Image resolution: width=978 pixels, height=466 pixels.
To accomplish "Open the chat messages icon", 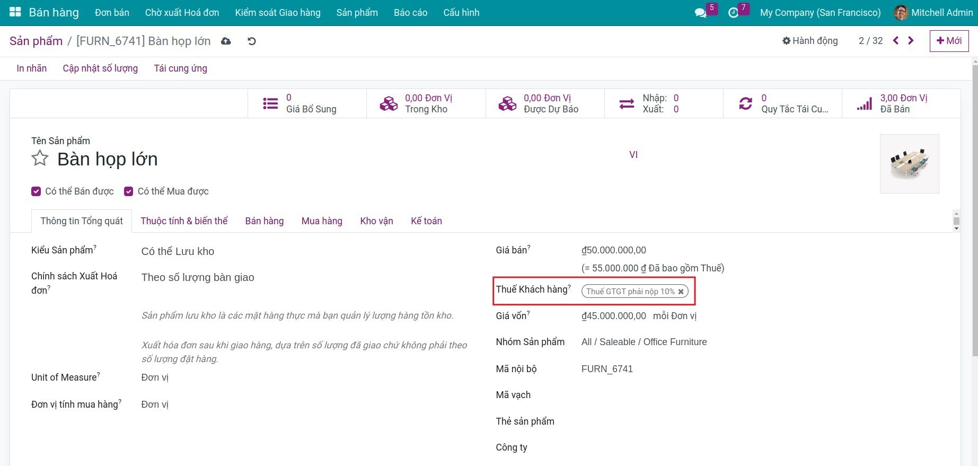I will point(700,13).
